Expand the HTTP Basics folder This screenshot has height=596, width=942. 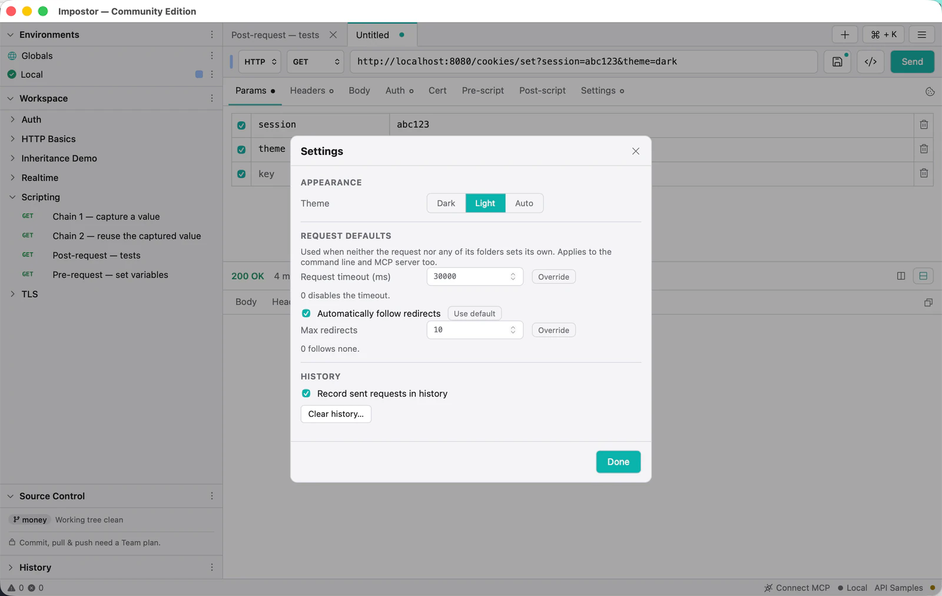click(x=12, y=139)
